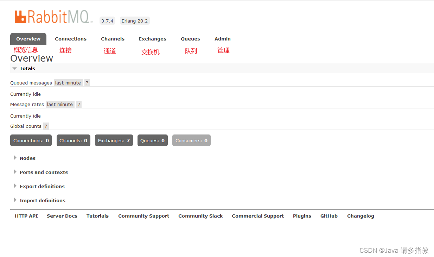
Task: Click the Erlang 20.2 version badge
Action: (135, 21)
